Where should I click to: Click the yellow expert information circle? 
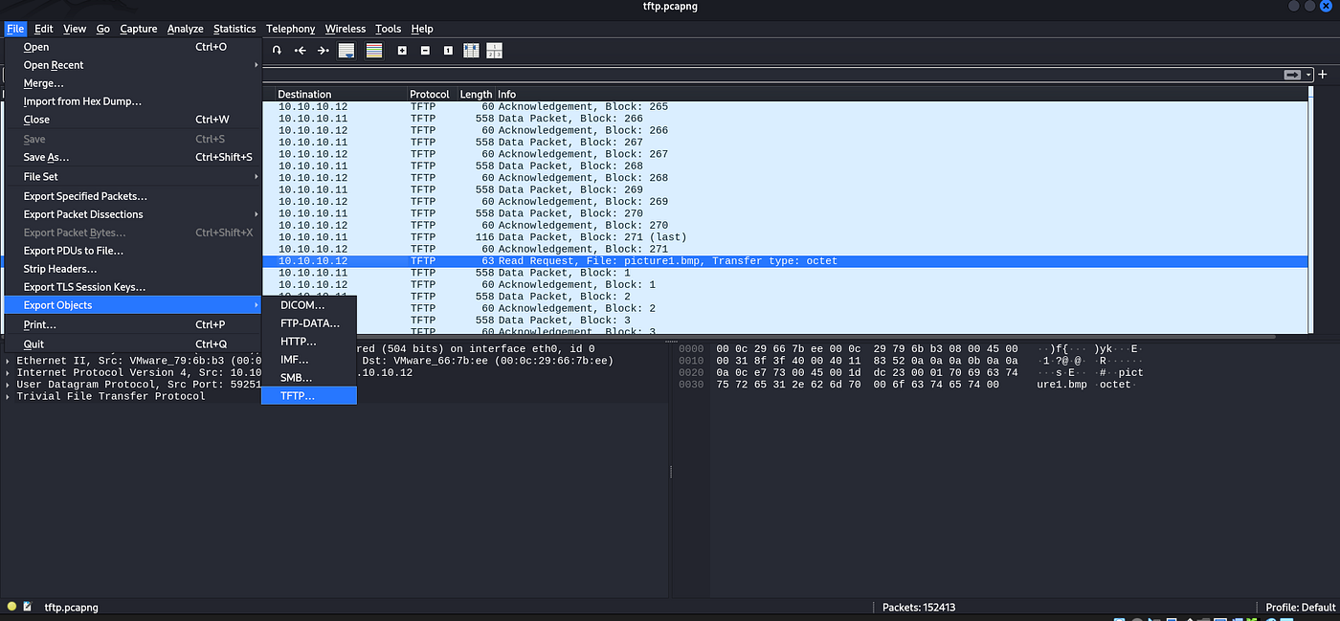pyautogui.click(x=11, y=607)
